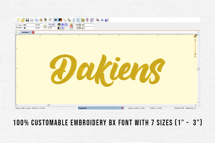Click the compass navigation icon
Screen dimensions: 215x143
coord(195,36)
